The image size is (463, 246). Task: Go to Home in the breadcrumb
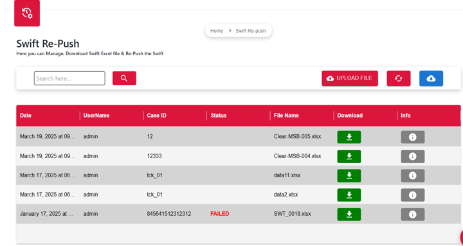point(217,31)
